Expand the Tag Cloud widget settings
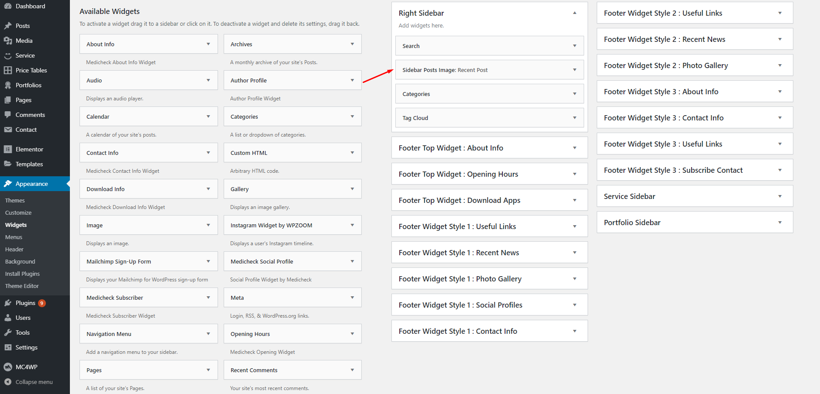This screenshot has height=394, width=820. pos(574,118)
